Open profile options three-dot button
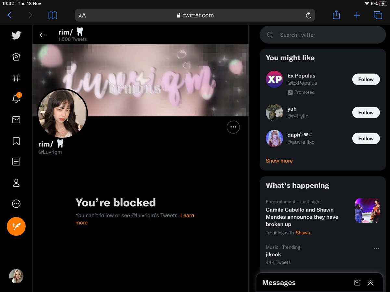This screenshot has height=292, width=390. pyautogui.click(x=233, y=127)
